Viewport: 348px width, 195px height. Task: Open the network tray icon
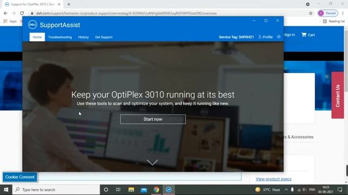[x=299, y=190]
